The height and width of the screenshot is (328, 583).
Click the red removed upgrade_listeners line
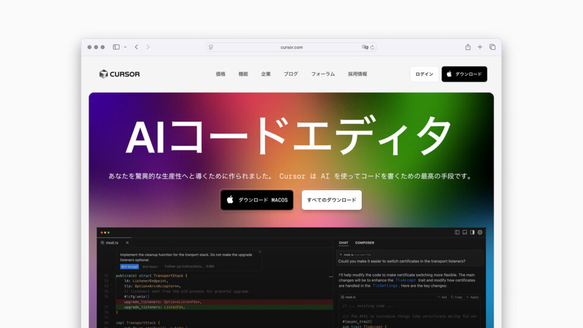[224, 302]
